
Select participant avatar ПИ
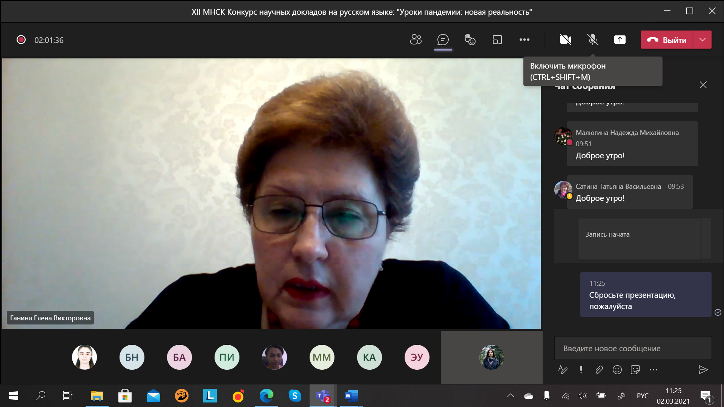pyautogui.click(x=227, y=357)
